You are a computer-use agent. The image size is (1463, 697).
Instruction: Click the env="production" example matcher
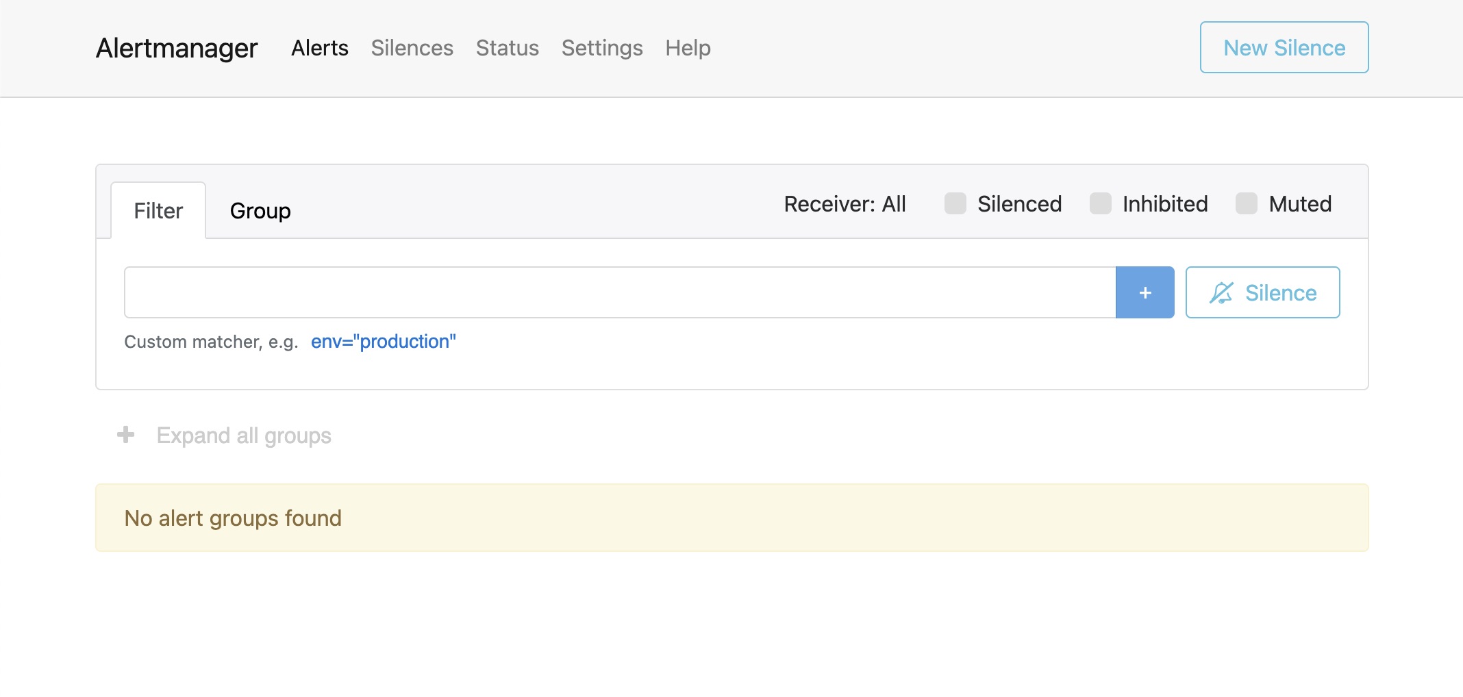[x=384, y=341]
